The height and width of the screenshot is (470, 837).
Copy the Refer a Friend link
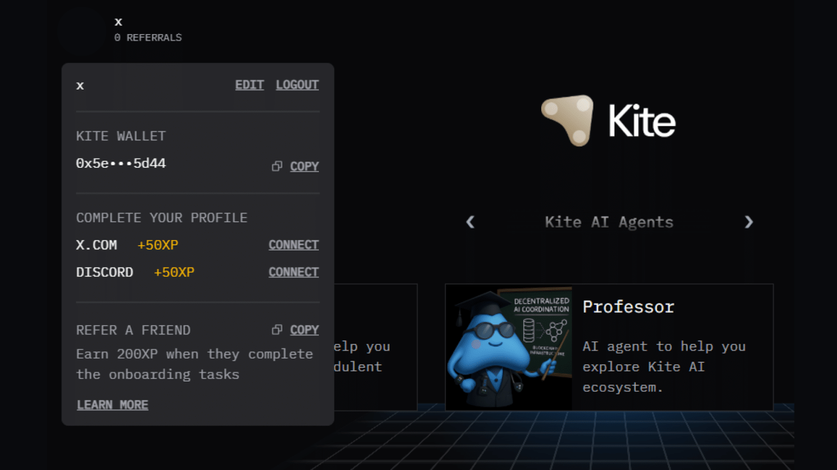pos(304,330)
